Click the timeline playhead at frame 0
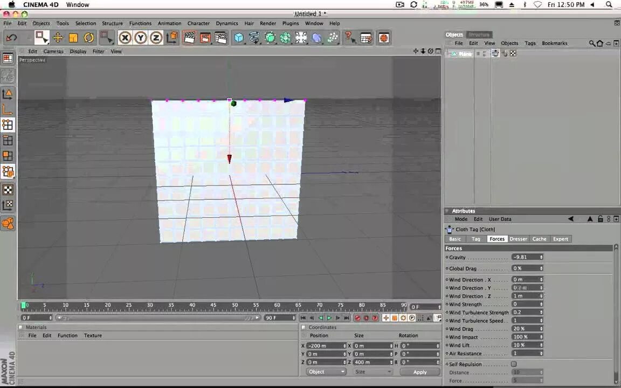The image size is (621, 388). tap(23, 305)
